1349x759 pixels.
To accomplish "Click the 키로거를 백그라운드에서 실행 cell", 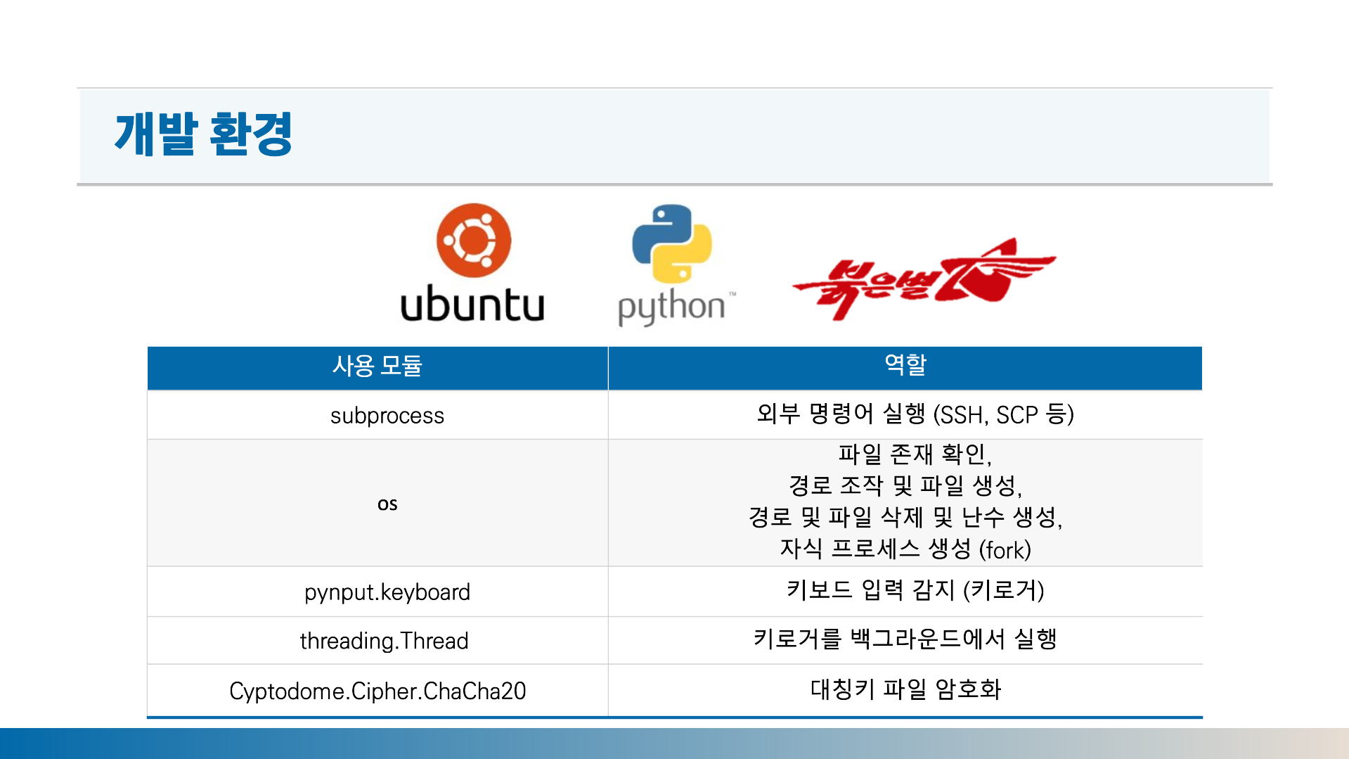I will (905, 641).
